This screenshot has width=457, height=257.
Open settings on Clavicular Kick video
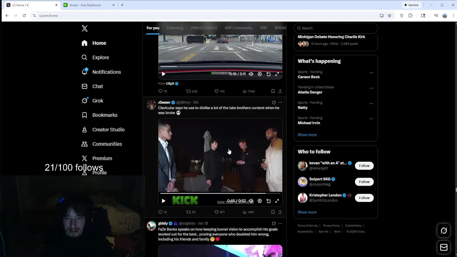[x=260, y=201]
